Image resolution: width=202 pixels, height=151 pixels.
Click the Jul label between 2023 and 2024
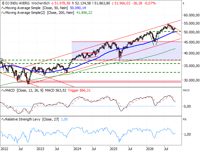57,149
